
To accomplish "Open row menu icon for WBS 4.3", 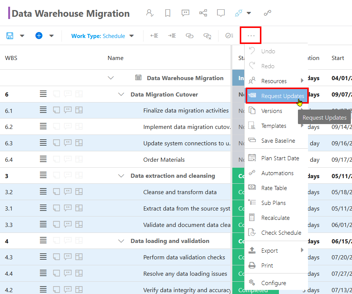I will (x=43, y=257).
